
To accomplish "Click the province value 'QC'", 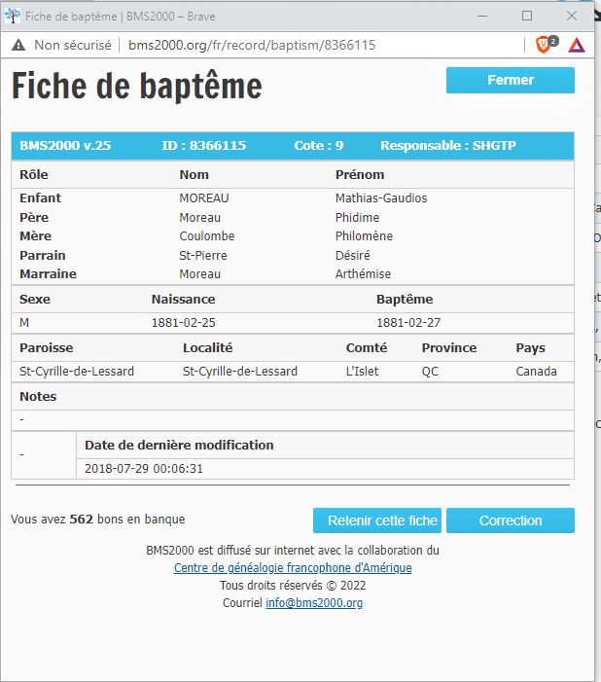I will coord(430,372).
